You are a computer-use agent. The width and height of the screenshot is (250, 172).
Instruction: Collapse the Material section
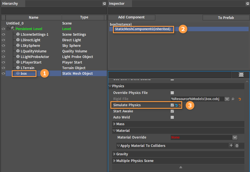(x=114, y=131)
